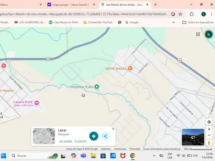Viewport: 215px width, 161px height.
Task: Open the Chrome profile avatar
Action: tap(203, 14)
